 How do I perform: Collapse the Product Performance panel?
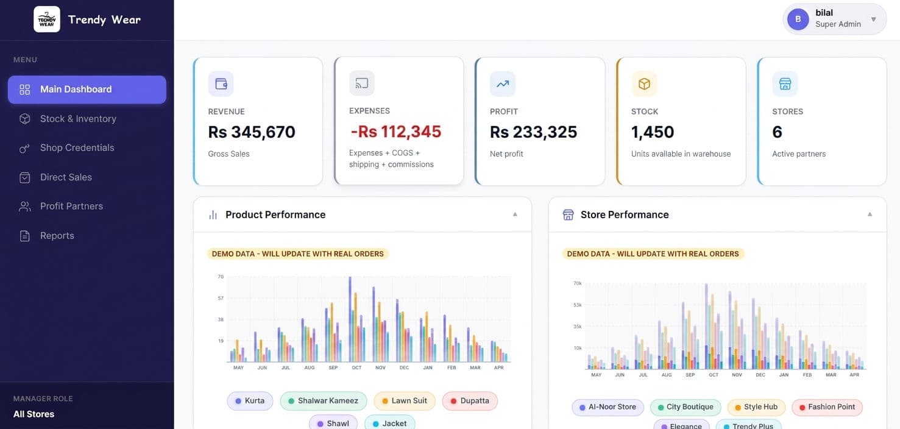pos(514,213)
